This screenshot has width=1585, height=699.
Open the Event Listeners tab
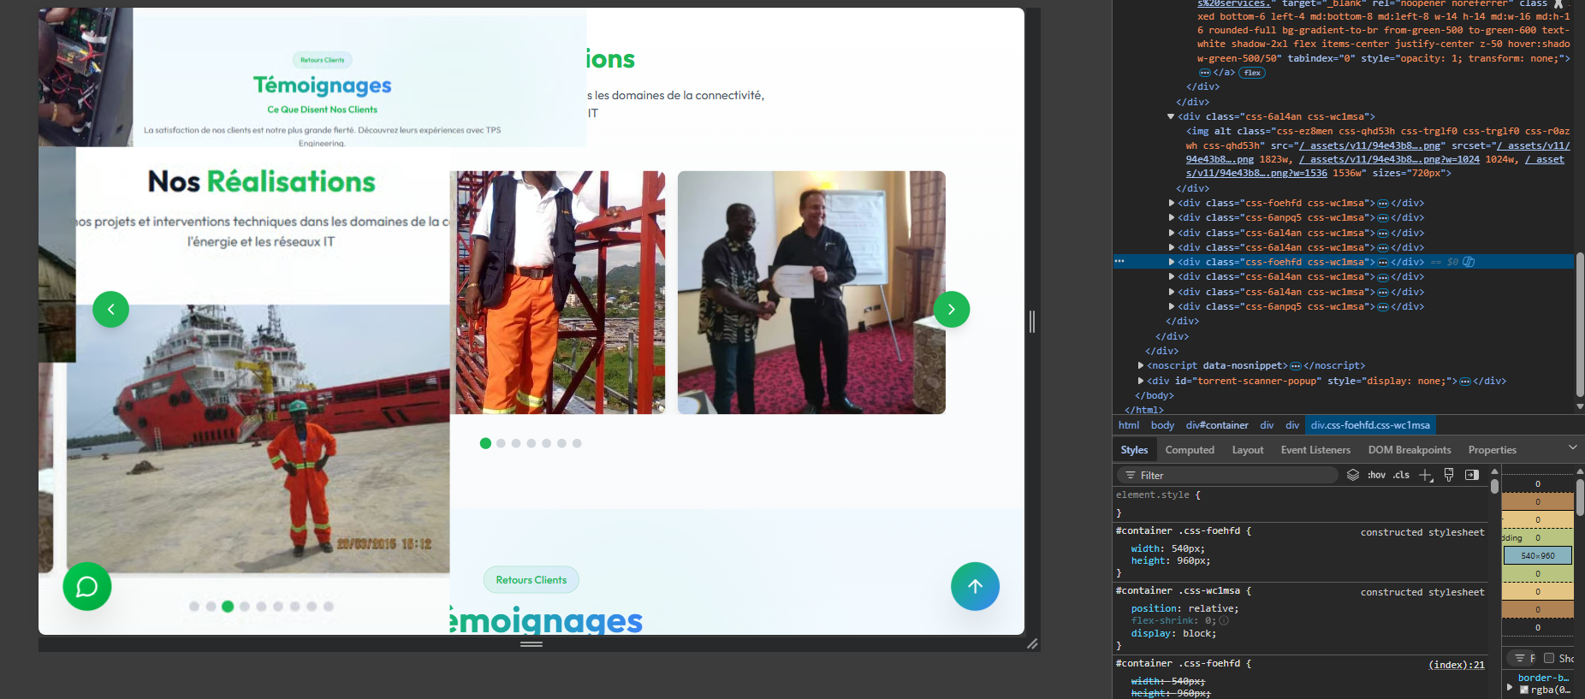[1315, 450]
